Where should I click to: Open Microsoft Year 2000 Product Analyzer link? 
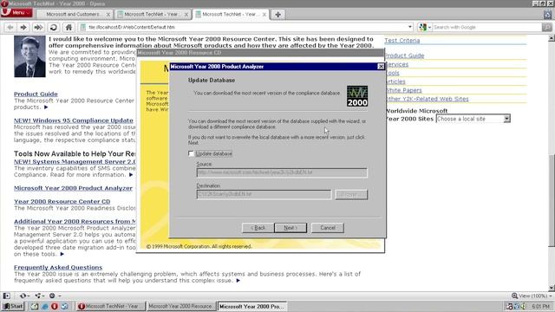73,188
